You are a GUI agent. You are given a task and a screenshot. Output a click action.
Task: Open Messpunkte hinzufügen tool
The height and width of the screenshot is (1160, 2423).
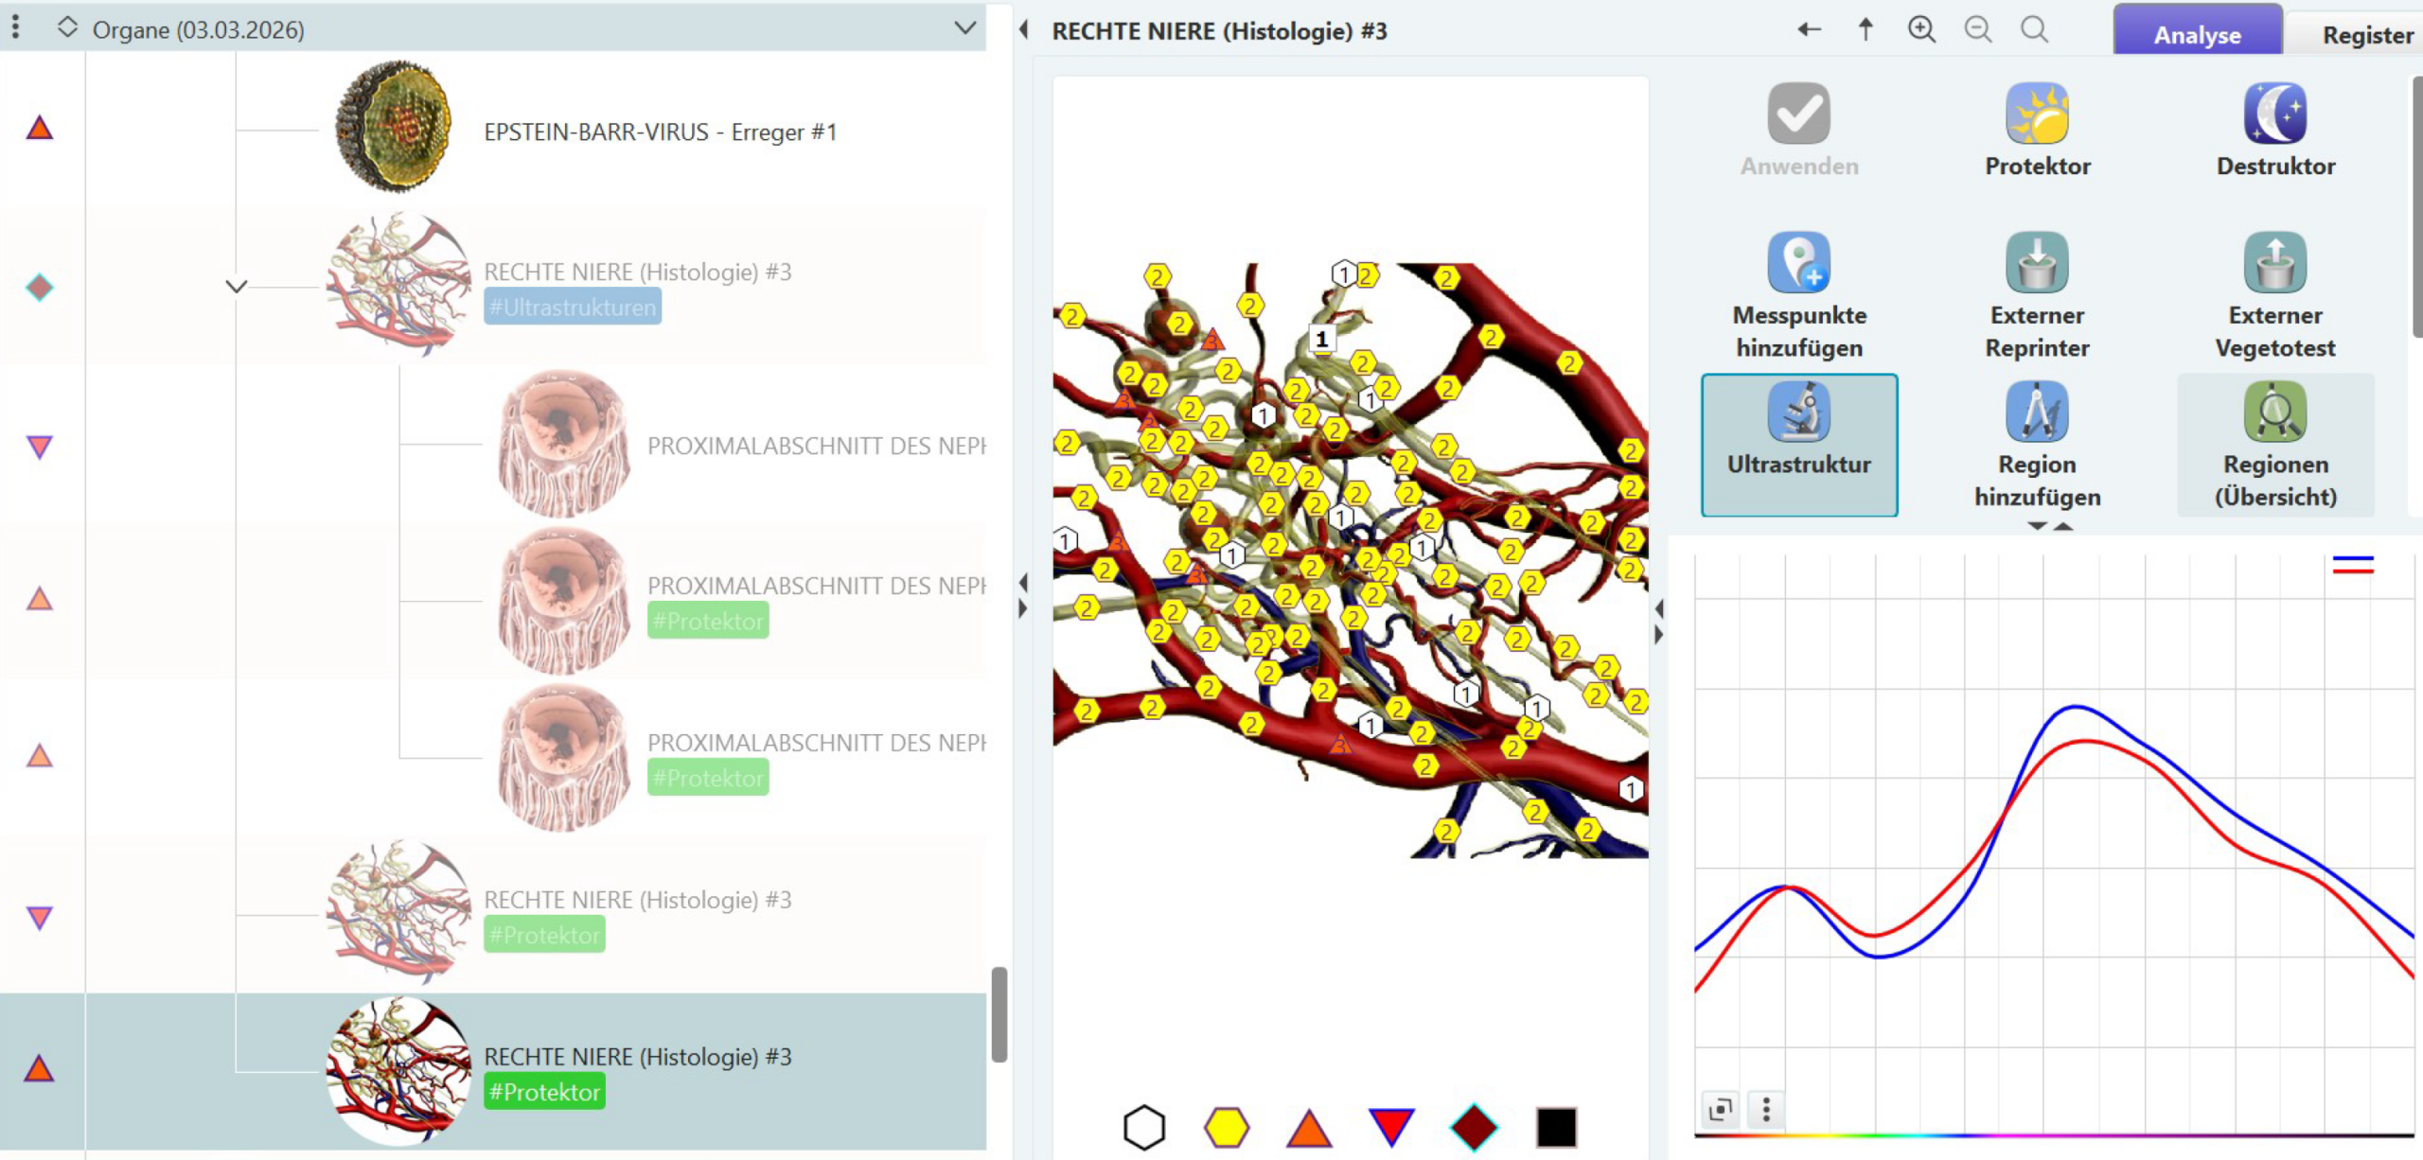tap(1798, 263)
